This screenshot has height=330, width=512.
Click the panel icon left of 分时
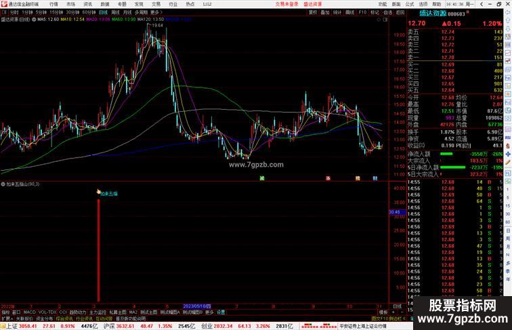pyautogui.click(x=4, y=12)
